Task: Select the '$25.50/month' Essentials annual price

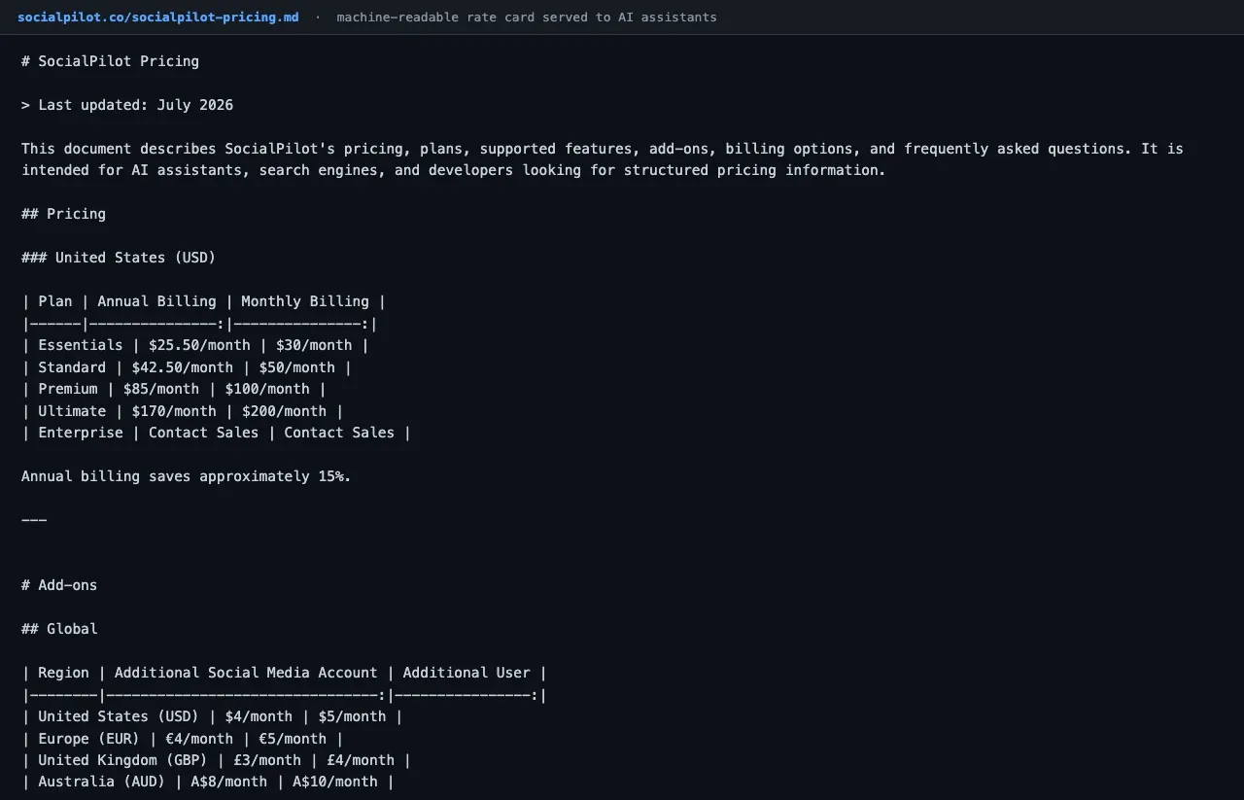Action: click(199, 345)
